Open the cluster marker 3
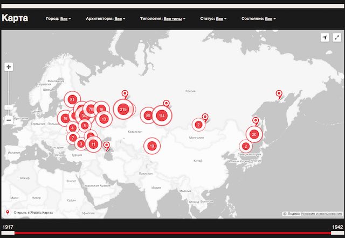Image resolution: width=345 pixels, height=238 pixels. point(81,144)
